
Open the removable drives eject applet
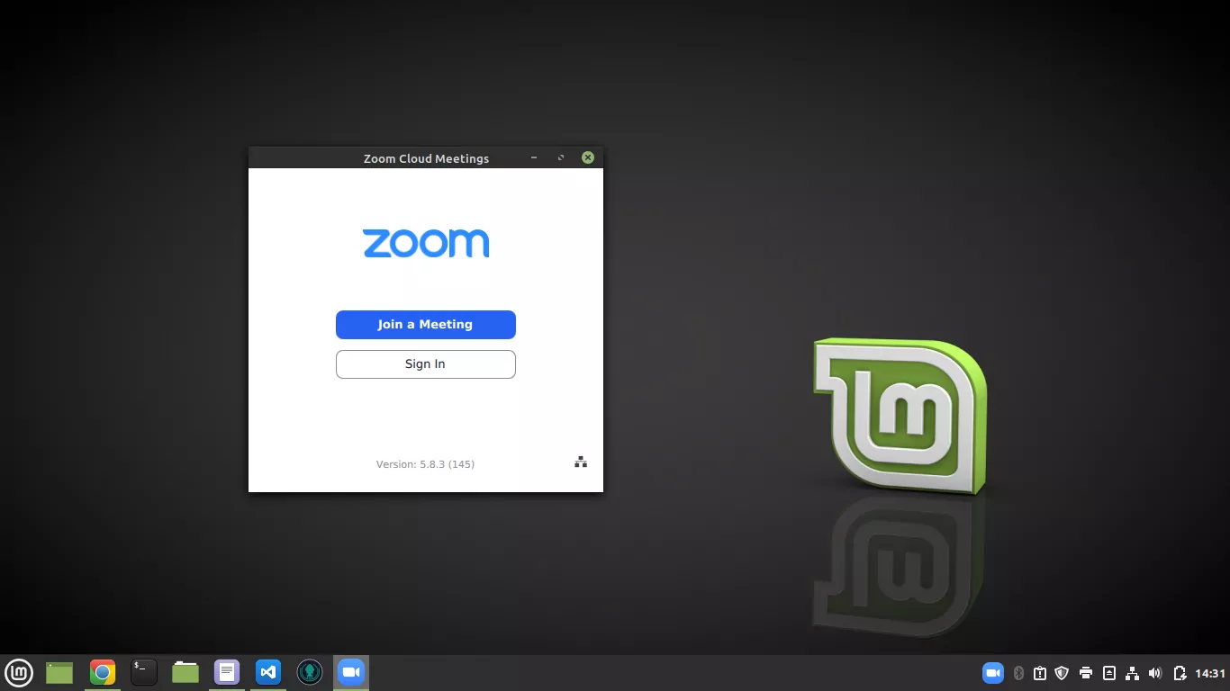(x=1109, y=673)
